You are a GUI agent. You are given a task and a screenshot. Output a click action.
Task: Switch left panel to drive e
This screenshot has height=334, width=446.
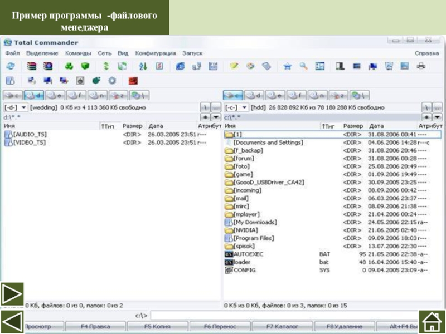[55, 95]
